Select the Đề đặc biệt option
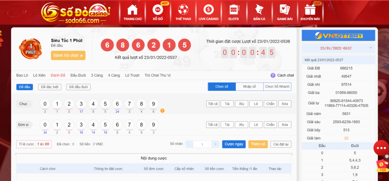The image size is (389, 181). [x=50, y=87]
